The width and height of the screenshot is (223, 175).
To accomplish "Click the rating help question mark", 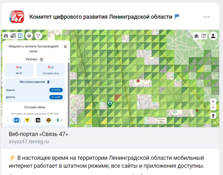I will 42,60.
